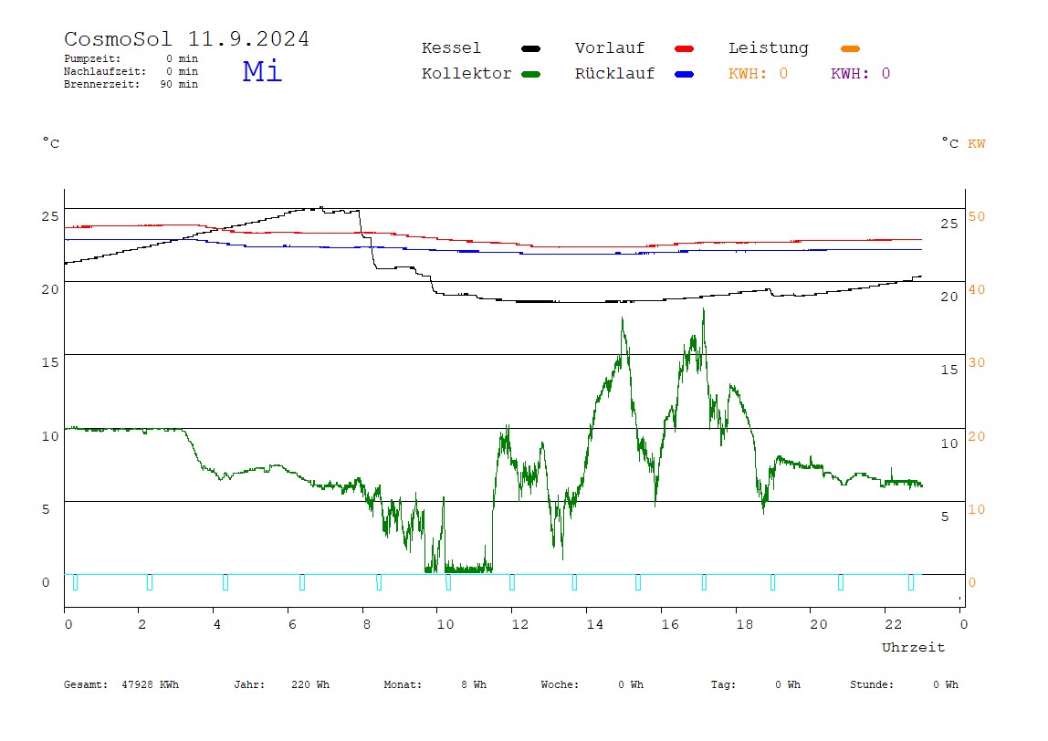
Task: Click hour "16" on the time axis
Action: pos(670,625)
